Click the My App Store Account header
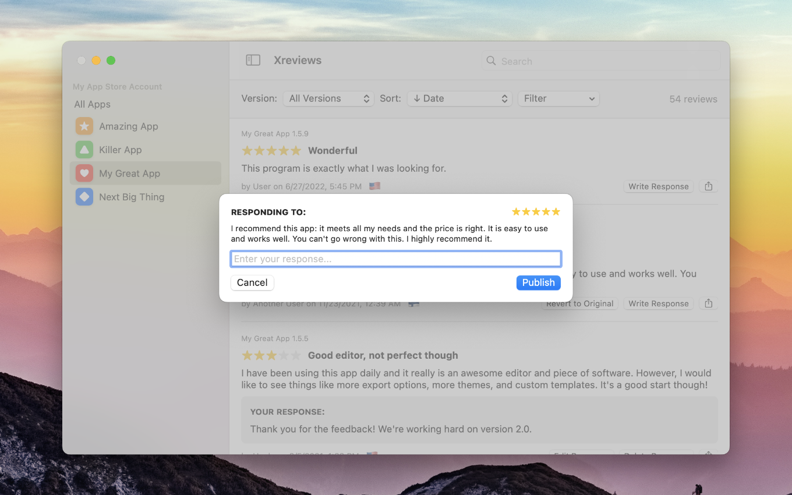792x495 pixels. tap(117, 87)
